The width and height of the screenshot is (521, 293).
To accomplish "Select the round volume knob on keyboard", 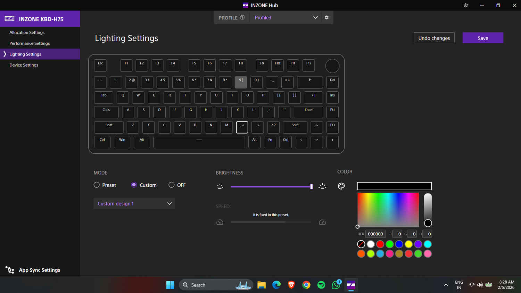I will tap(332, 66).
